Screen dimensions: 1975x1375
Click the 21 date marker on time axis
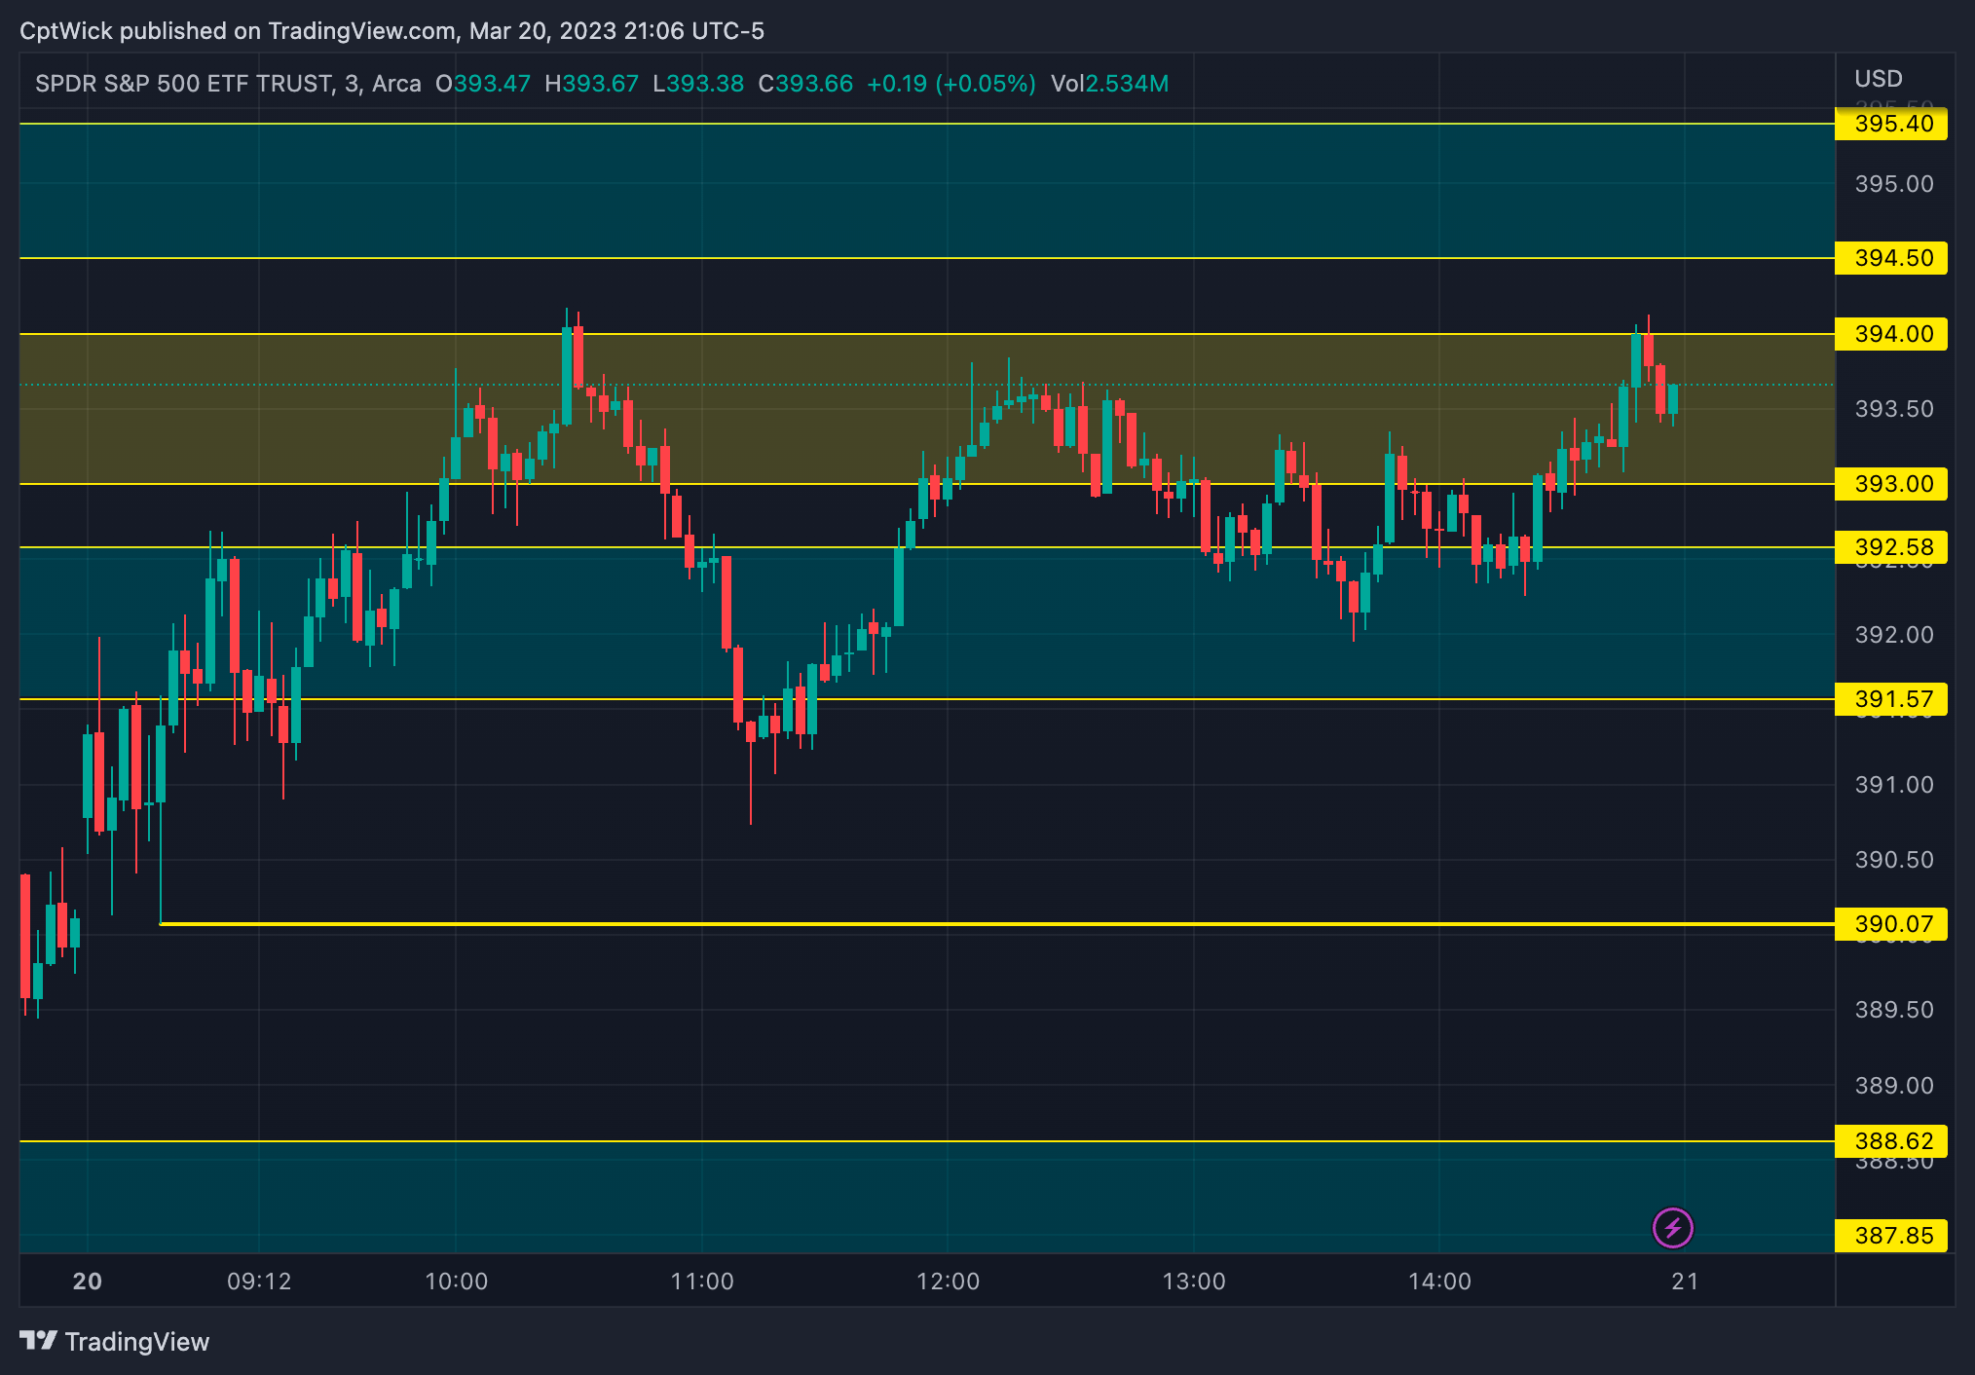tap(1685, 1282)
